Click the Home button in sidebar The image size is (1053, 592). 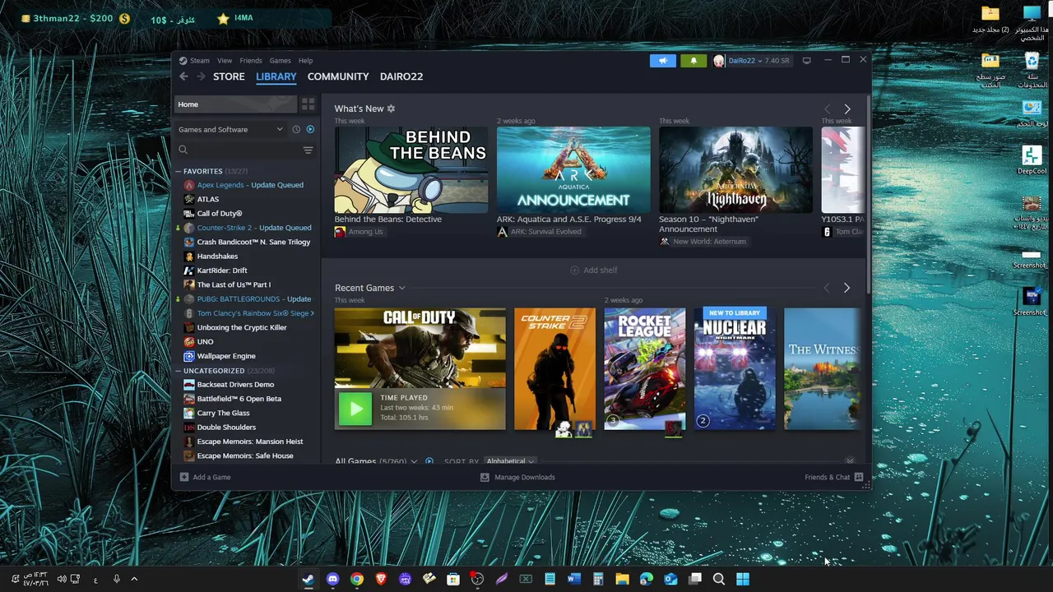pos(235,104)
